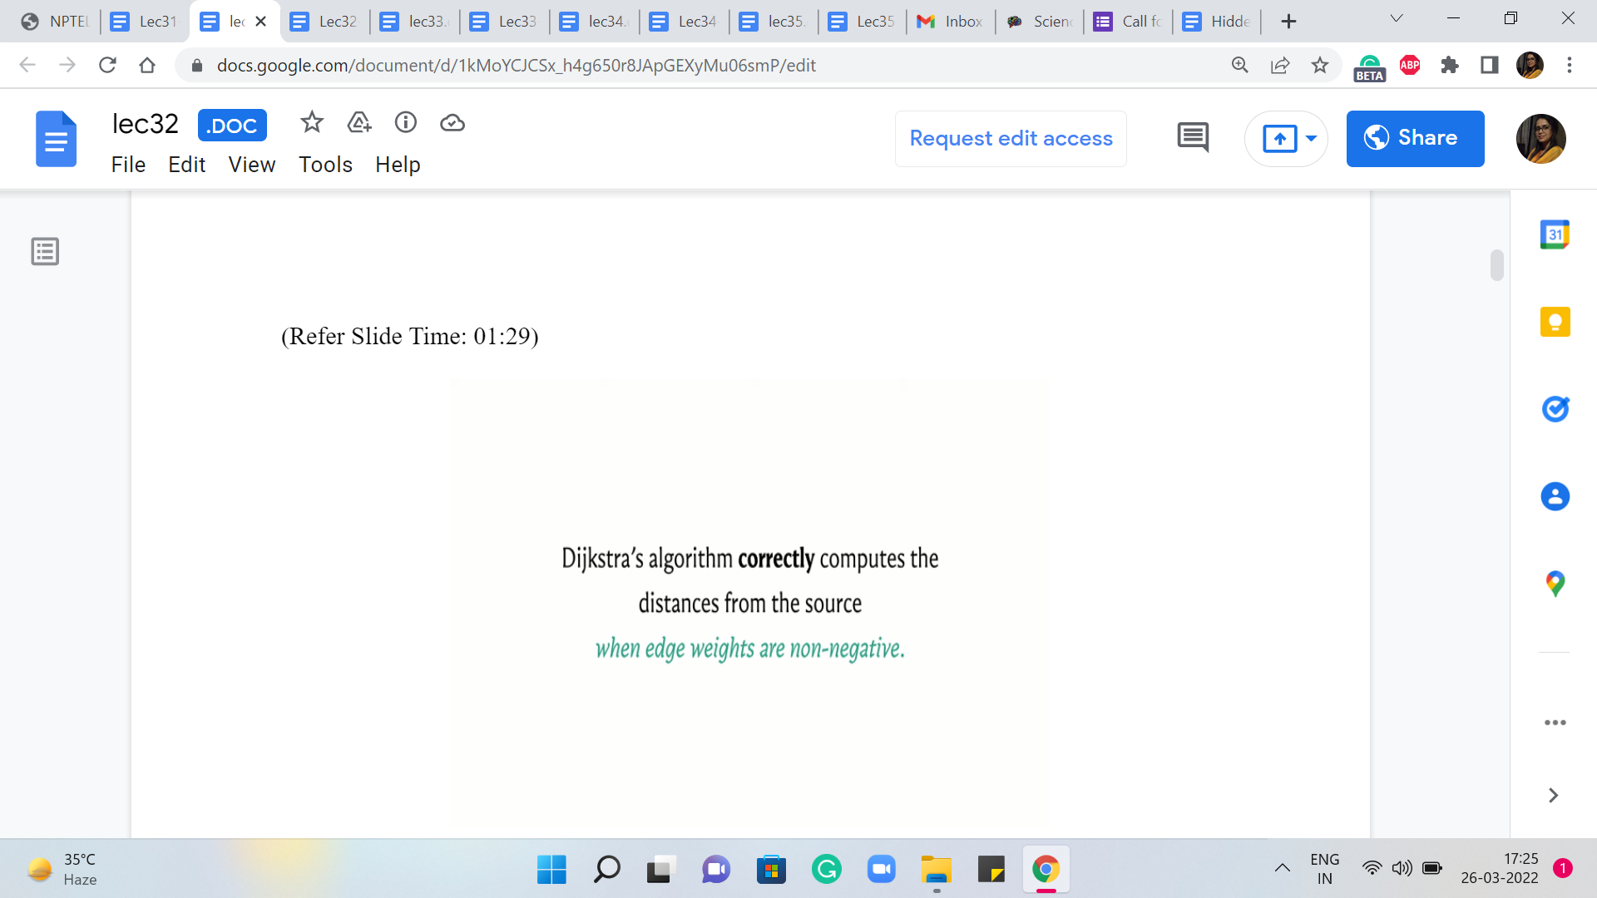Expand the present options dropdown arrow

[x=1312, y=138]
